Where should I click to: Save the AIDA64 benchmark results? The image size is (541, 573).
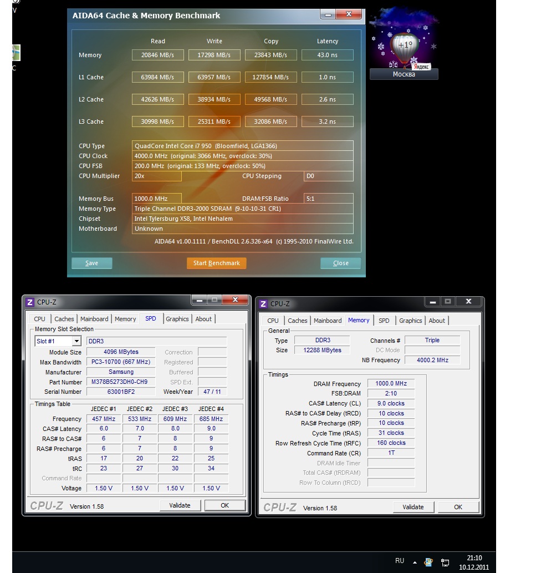click(91, 263)
